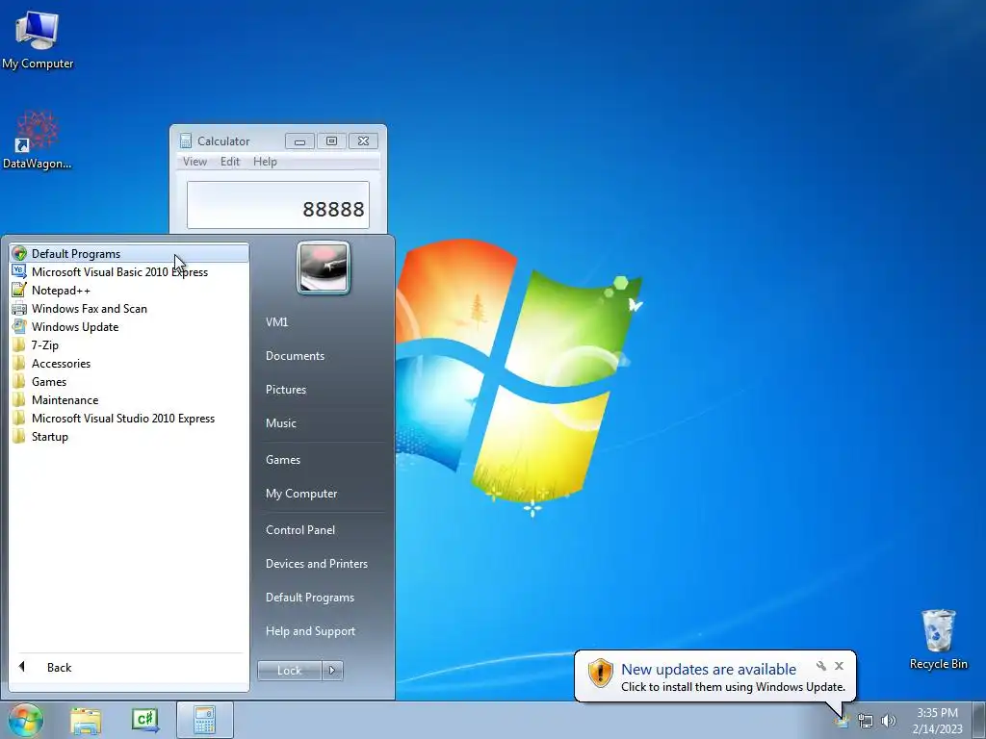The image size is (986, 739).
Task: Open the volume speaker tray icon
Action: point(889,721)
